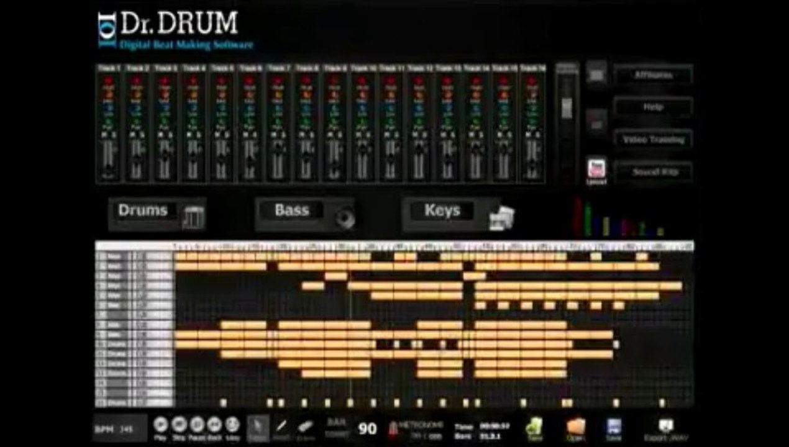
Task: Click the orange Mid knob on Track 15
Action: (504, 94)
